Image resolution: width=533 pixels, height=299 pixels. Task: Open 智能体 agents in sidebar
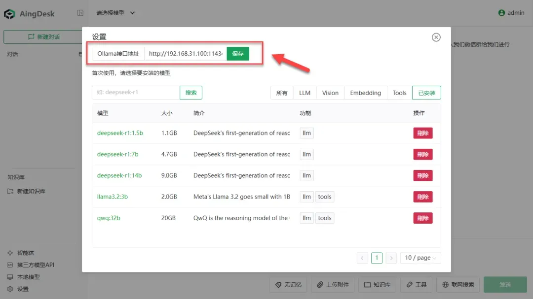click(x=21, y=253)
